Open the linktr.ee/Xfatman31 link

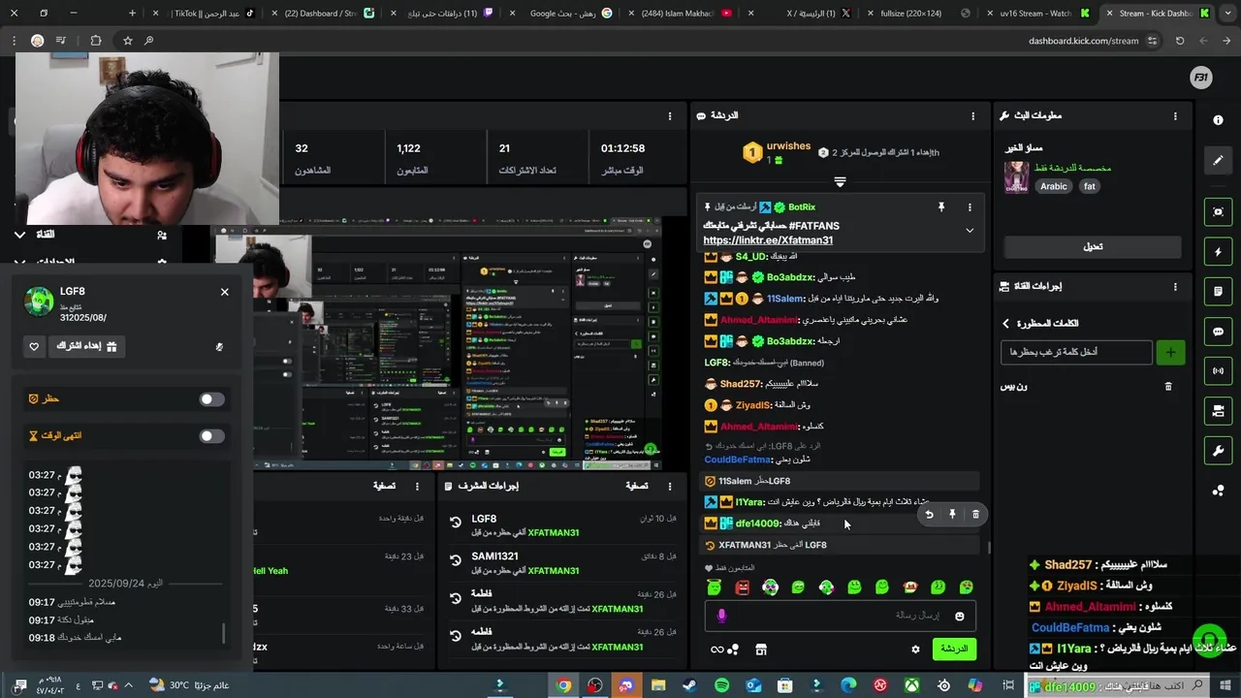tap(768, 240)
